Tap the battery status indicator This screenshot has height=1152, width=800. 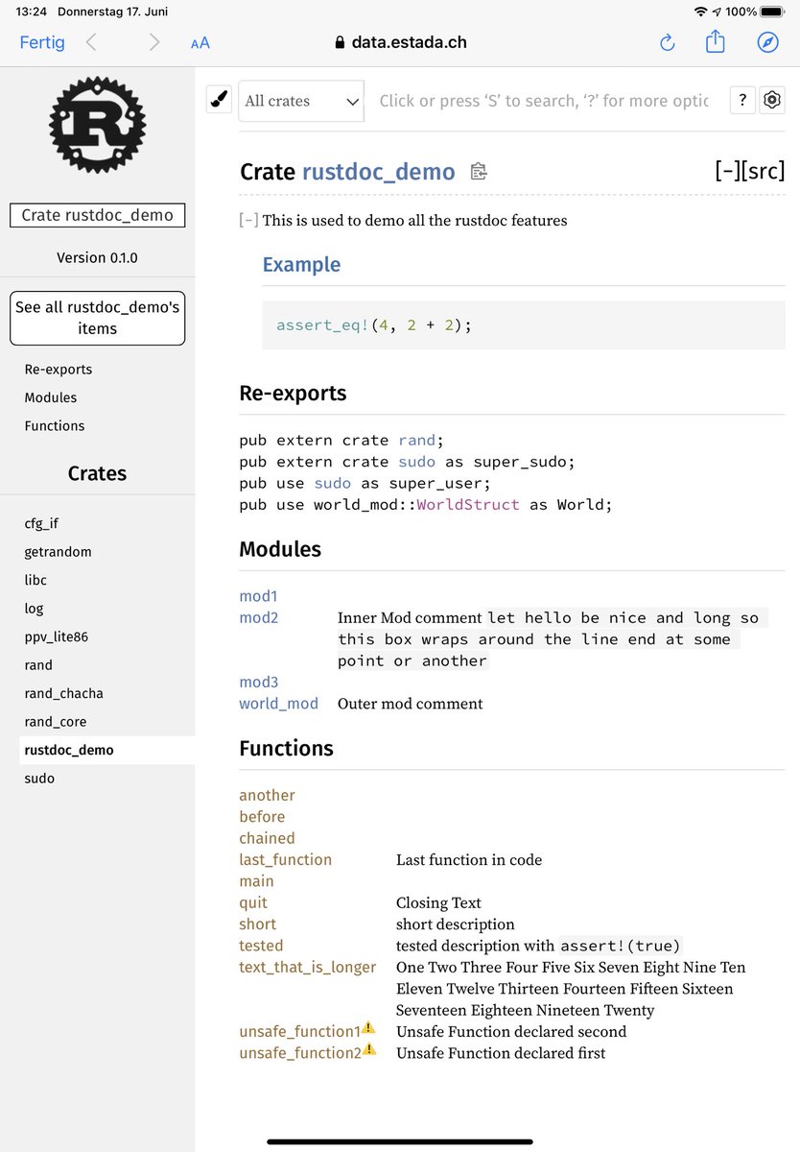pyautogui.click(x=772, y=12)
